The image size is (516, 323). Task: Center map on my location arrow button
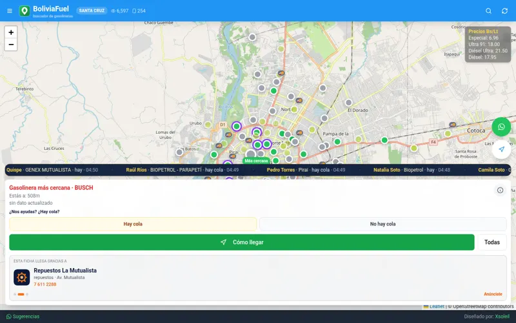(x=501, y=149)
